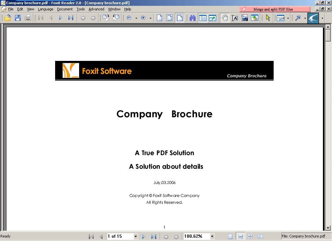Click next view in status bar
This screenshot has width=332, height=241.
[x=176, y=236]
